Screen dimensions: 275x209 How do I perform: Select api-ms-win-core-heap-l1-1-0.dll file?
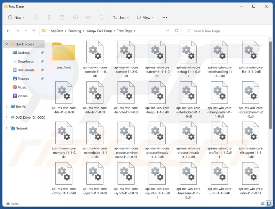coord(157,98)
